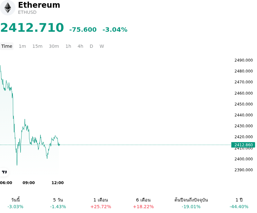
Task: Open the Ethereum title link
Action: coord(39,5)
